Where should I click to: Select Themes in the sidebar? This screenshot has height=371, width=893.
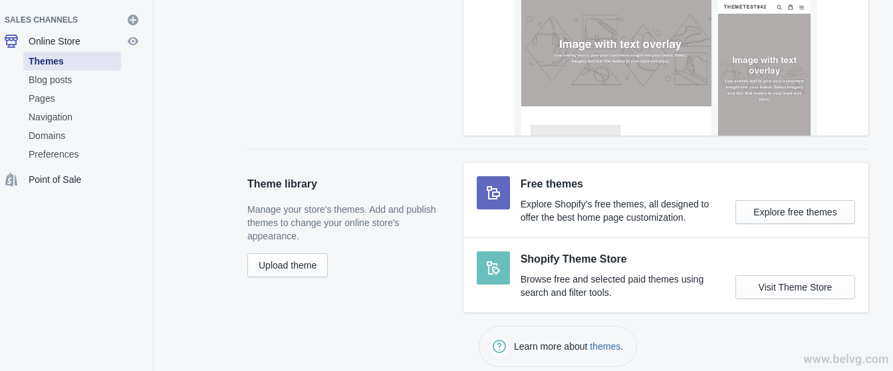click(x=72, y=61)
